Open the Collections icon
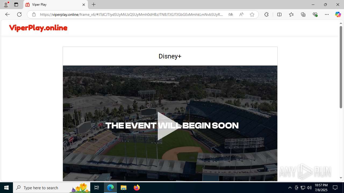344x193 pixels. pyautogui.click(x=303, y=14)
